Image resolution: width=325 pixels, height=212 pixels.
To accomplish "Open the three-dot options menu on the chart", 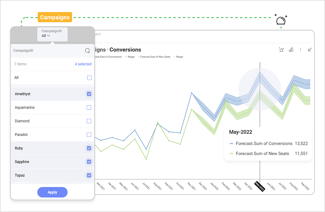I will coord(300,50).
